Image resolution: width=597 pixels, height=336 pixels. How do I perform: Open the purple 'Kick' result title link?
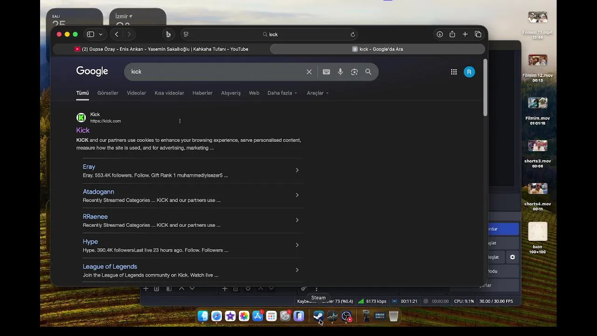[83, 130]
